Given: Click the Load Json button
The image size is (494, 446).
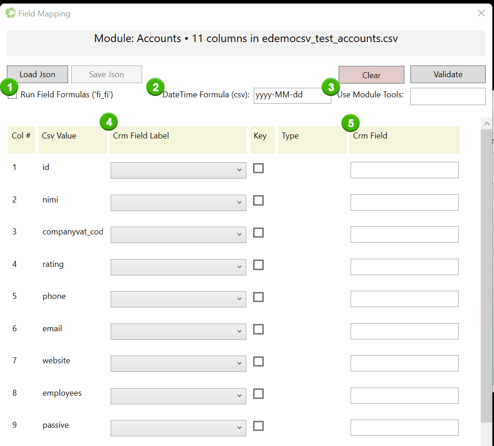Looking at the screenshot, I should coord(37,74).
